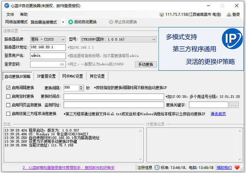This screenshot has width=246, height=173.
Task: Decrease interval with down spinner arrow
Action: (81, 89)
